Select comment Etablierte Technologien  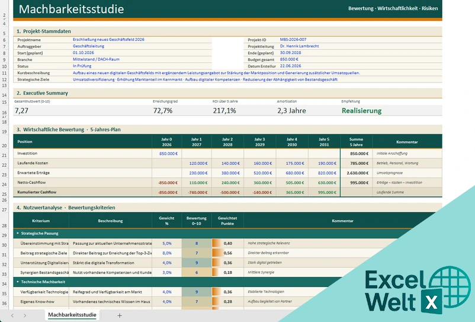point(266,292)
